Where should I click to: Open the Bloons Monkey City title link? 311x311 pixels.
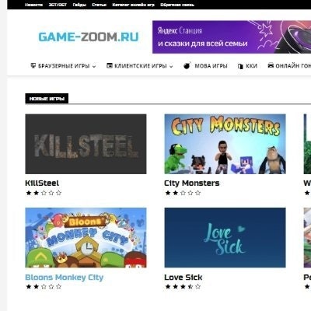click(64, 278)
